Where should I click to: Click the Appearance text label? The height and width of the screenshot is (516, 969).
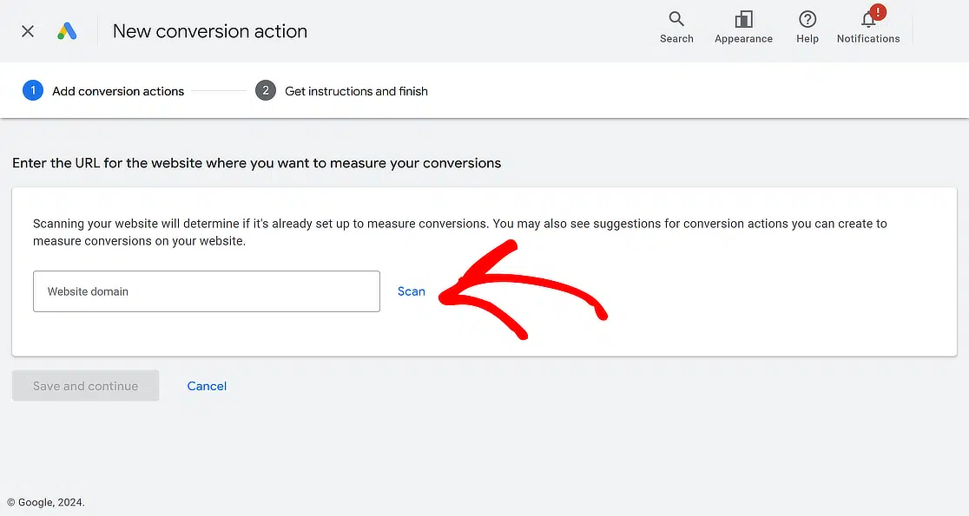[743, 38]
